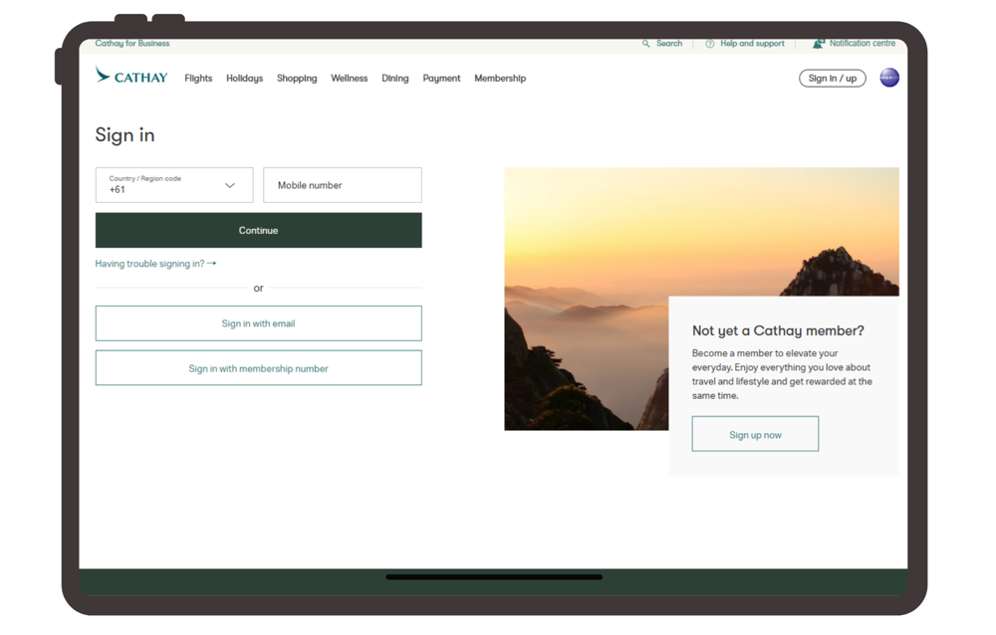Follow the Cathay for Business link
Screen dimensions: 996x635
pyautogui.click(x=132, y=44)
